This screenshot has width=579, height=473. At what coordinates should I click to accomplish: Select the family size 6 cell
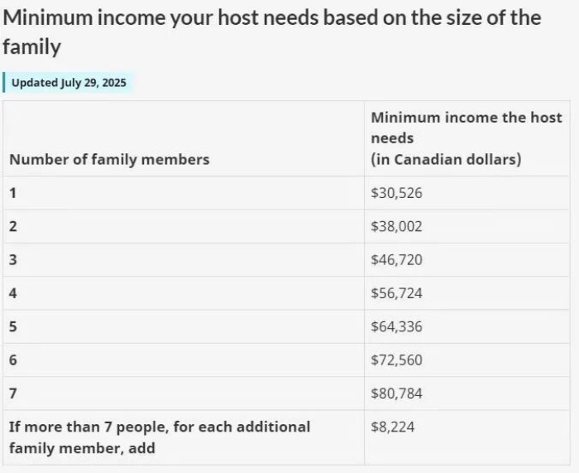[13, 360]
